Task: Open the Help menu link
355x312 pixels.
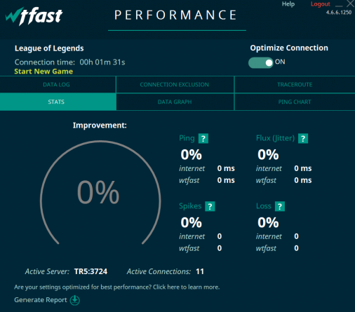Action: click(x=288, y=4)
